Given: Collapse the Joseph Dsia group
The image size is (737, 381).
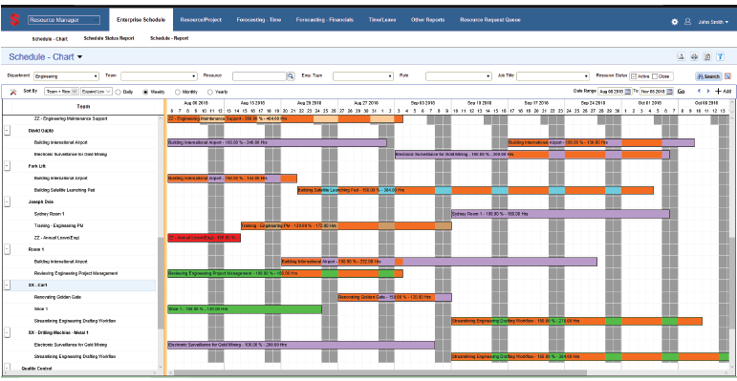Looking at the screenshot, I should (x=7, y=202).
